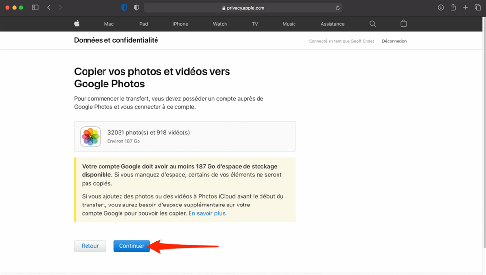Screen dimensions: 486x275
Task: Click Connecté en tant que Geoff Ondet
Action: tap(341, 41)
